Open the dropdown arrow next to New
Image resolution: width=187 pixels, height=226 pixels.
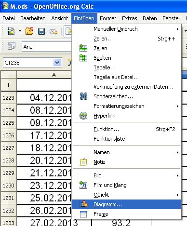coord(20,31)
